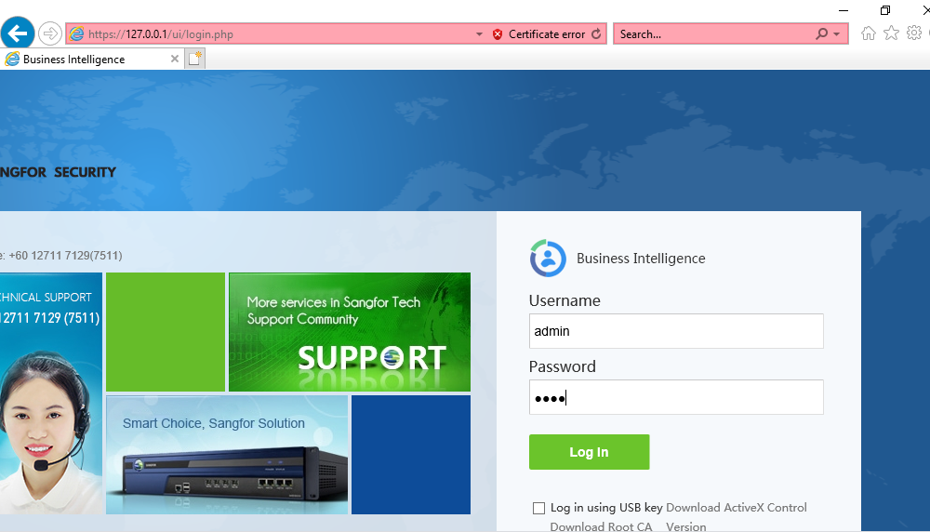Click the Password input field
The height and width of the screenshot is (532, 930).
pyautogui.click(x=676, y=397)
